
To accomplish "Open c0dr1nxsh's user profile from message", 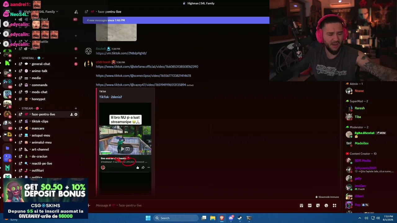I will pos(103,62).
